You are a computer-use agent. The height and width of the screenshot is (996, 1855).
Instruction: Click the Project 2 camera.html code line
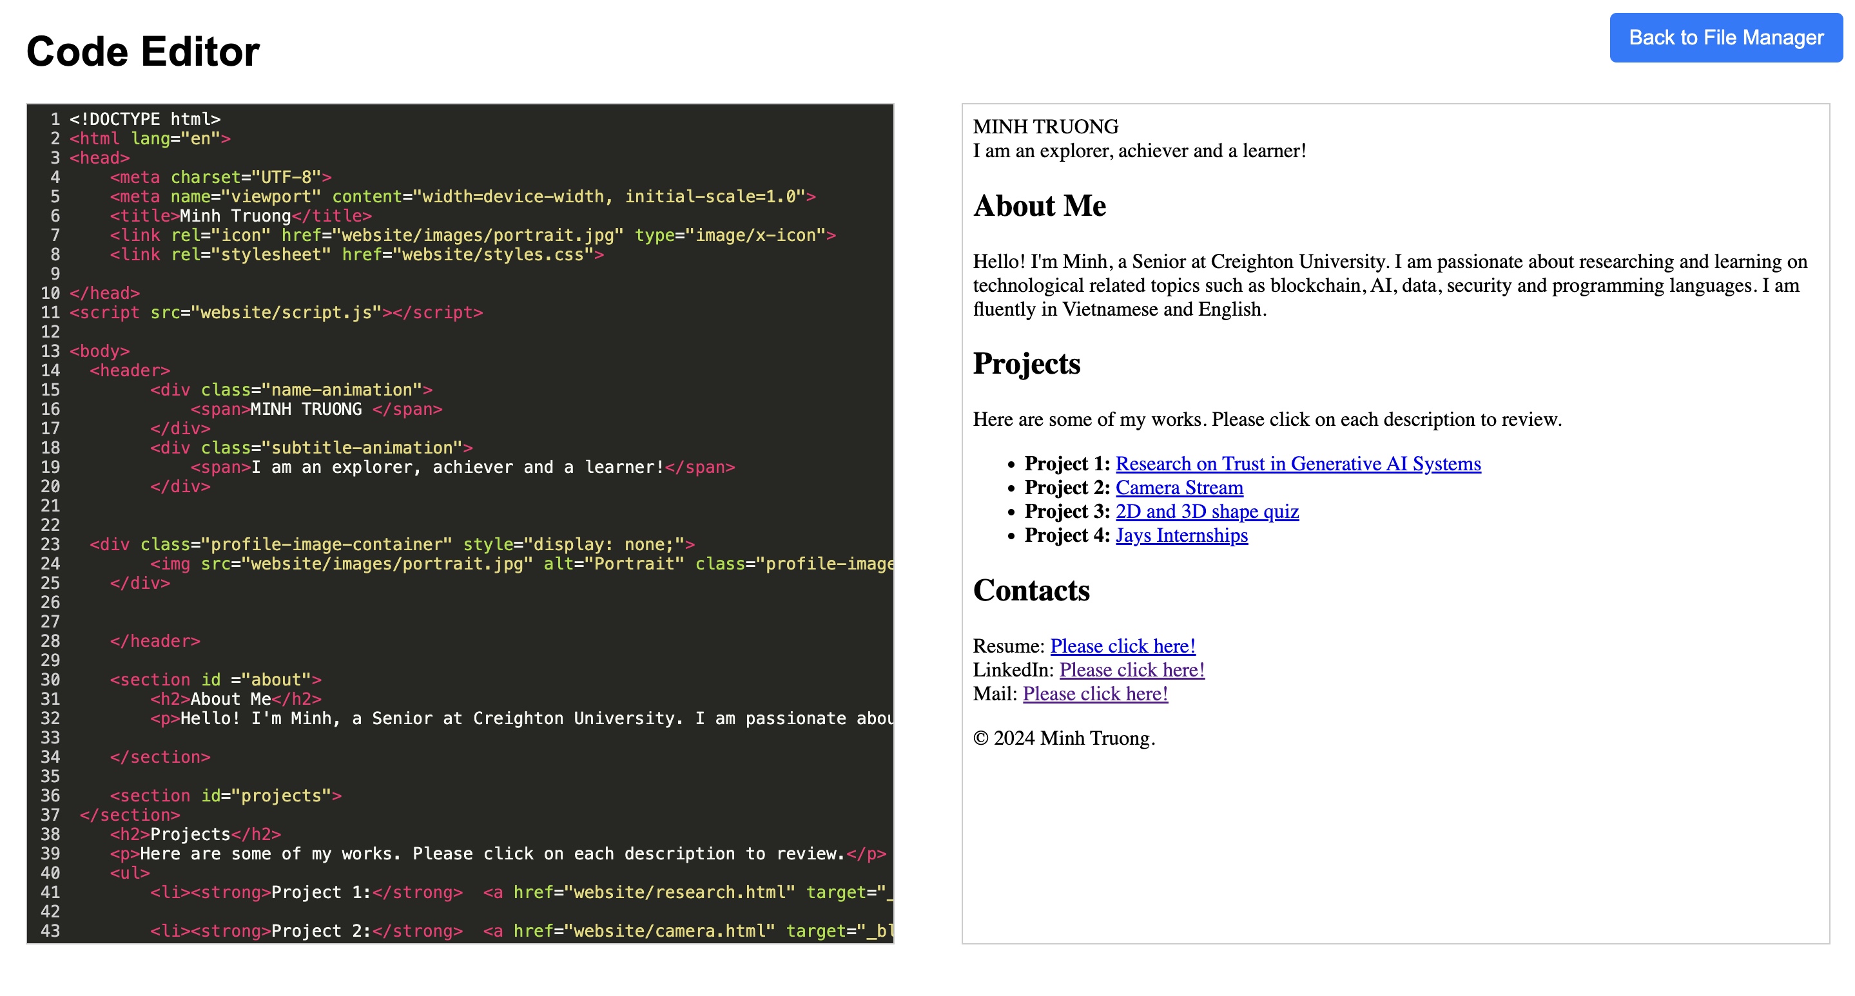click(521, 930)
